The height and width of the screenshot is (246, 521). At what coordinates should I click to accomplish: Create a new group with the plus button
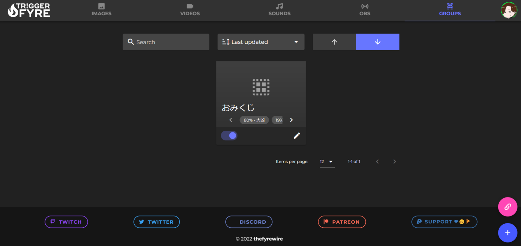pyautogui.click(x=507, y=233)
